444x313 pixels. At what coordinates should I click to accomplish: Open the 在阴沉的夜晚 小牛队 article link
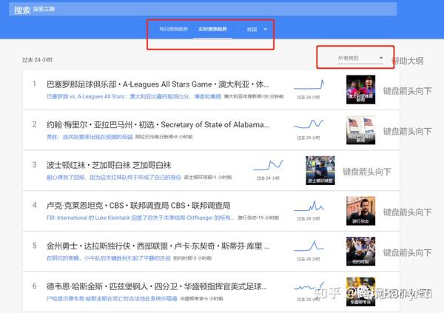coord(109,258)
